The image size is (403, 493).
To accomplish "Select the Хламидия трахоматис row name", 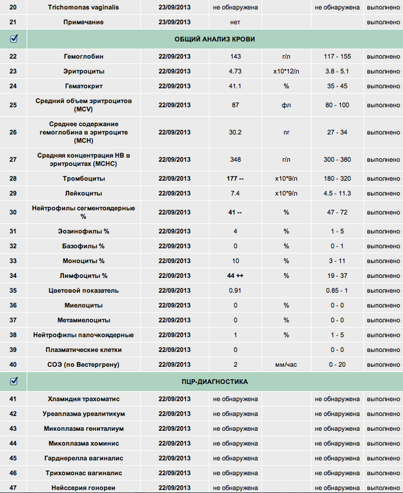I will (x=84, y=399).
